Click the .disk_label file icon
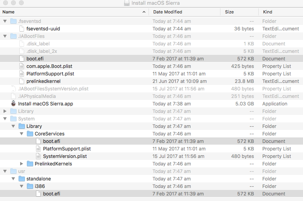This screenshot has height=201, width=303. pyautogui.click(x=22, y=44)
